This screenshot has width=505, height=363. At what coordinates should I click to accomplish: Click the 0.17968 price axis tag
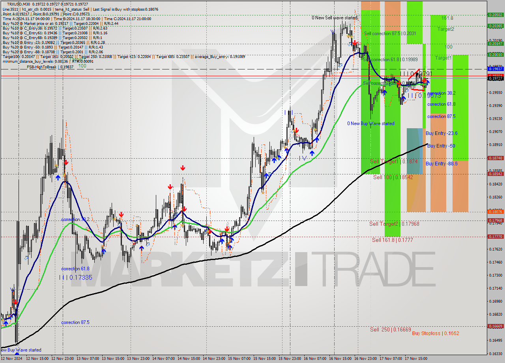tap(495, 220)
